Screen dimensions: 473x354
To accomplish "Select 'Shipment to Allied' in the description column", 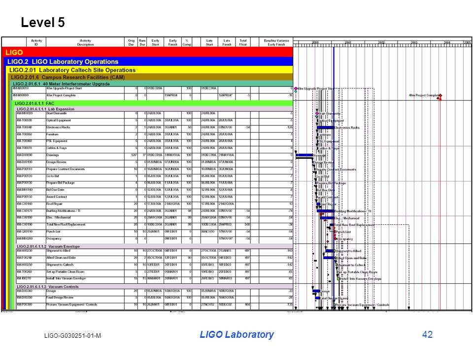I will pyautogui.click(x=59, y=250).
